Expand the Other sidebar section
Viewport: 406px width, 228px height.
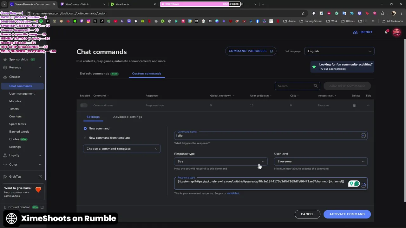click(40, 164)
